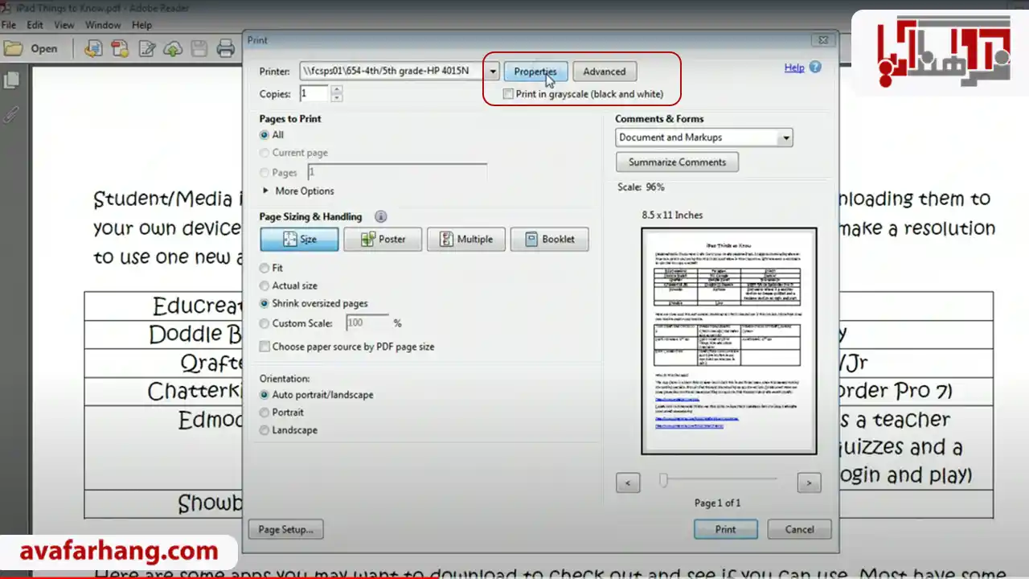Click the create PDF online icon
The image size is (1029, 579).
pyautogui.click(x=120, y=49)
